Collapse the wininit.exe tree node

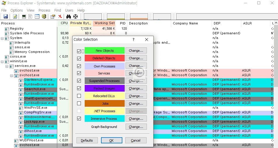[2, 62]
